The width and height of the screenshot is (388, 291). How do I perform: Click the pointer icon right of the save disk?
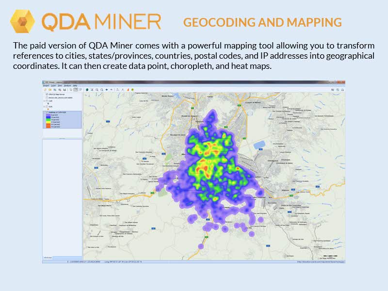71,90
